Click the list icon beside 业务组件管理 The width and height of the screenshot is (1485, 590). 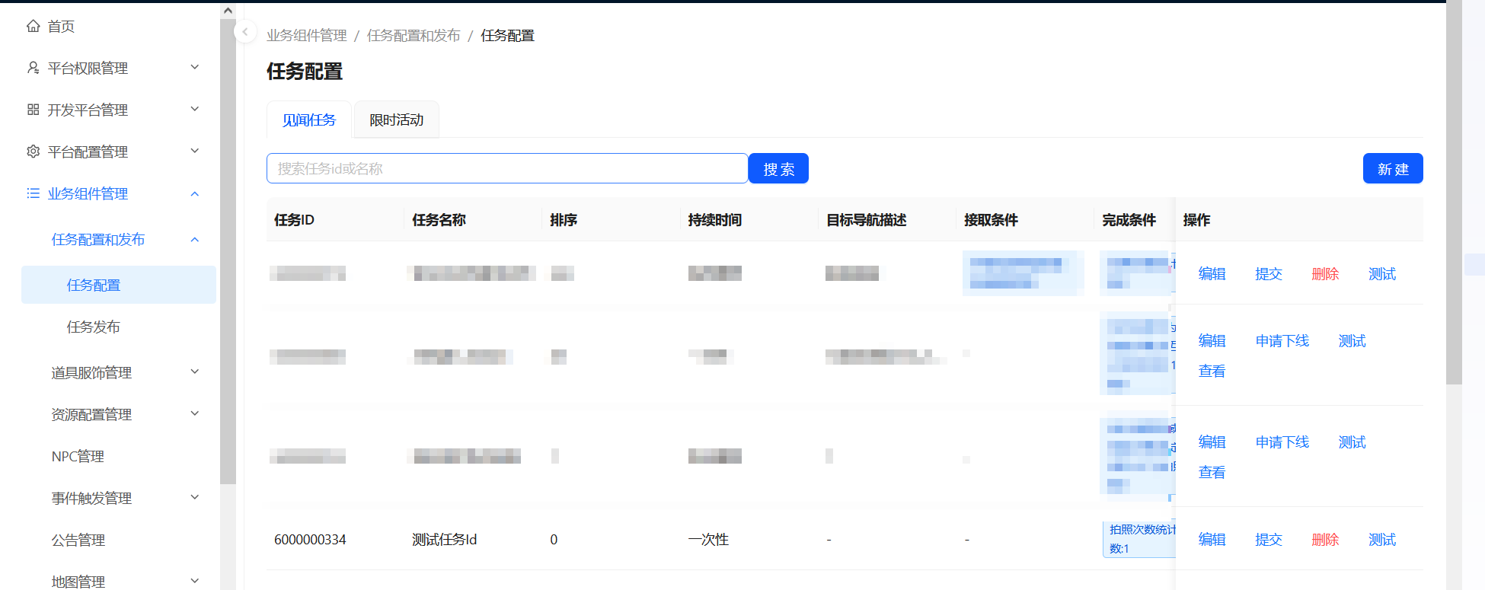point(33,194)
